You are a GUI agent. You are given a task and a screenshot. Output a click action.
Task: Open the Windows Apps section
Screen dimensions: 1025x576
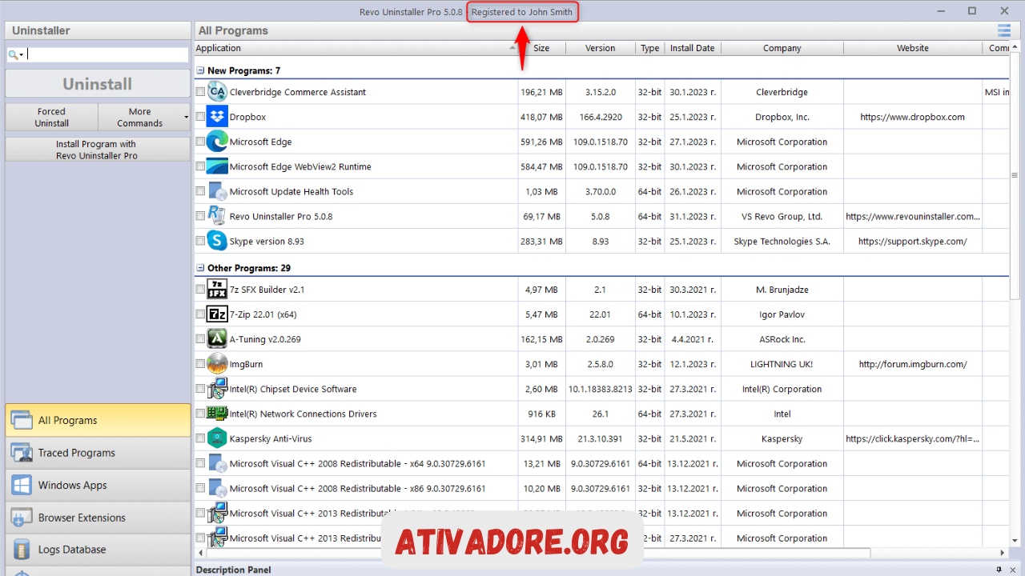98,485
